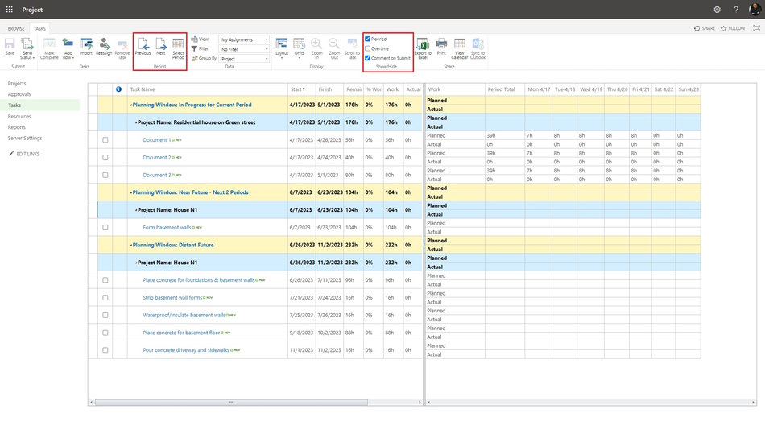Check the Document 2 row checkbox
This screenshot has width=765, height=430.
click(x=105, y=158)
